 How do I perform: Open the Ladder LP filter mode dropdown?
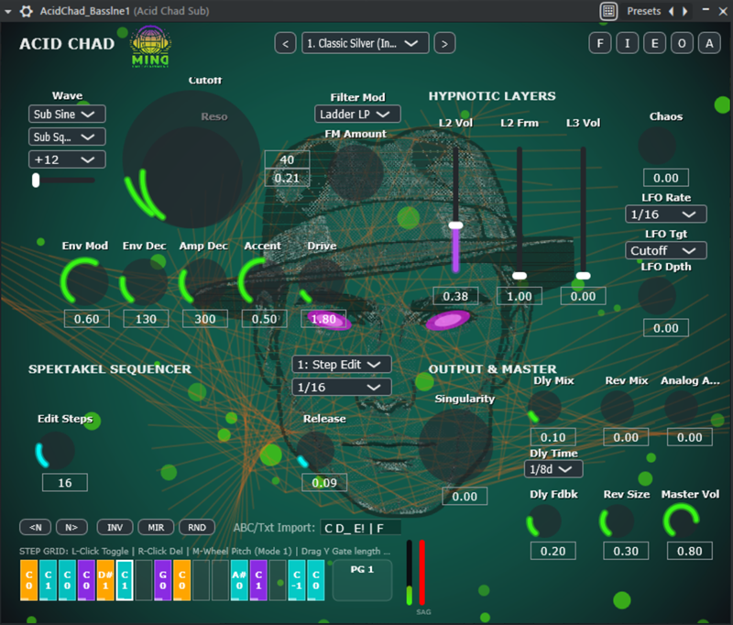[358, 114]
